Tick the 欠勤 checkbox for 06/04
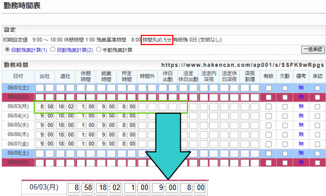This screenshot has height=196, width=326. pyautogui.click(x=285, y=116)
